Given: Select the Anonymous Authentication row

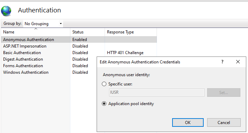Looking at the screenshot, I should click(79, 40).
